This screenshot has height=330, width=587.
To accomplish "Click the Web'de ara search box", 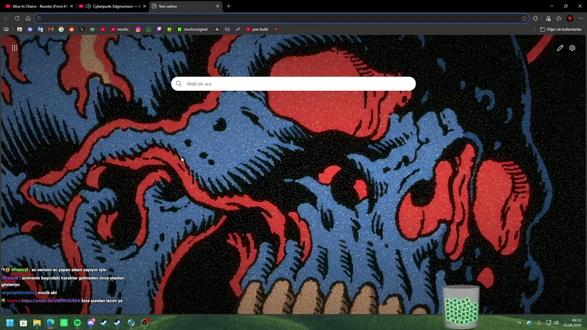I will click(293, 84).
